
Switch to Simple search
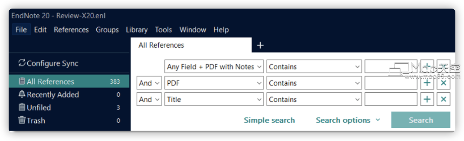(269, 120)
